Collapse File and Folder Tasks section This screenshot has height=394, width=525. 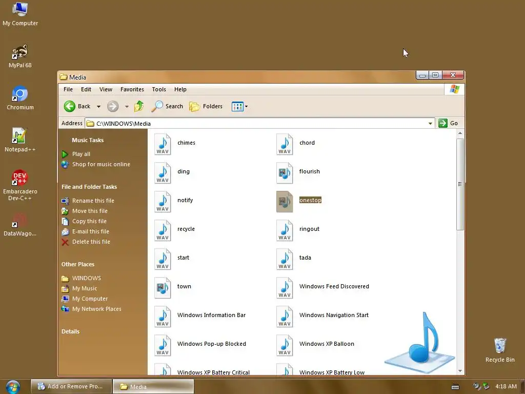[89, 187]
